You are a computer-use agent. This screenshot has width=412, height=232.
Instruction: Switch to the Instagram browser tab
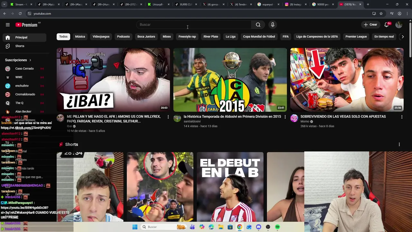(295, 5)
